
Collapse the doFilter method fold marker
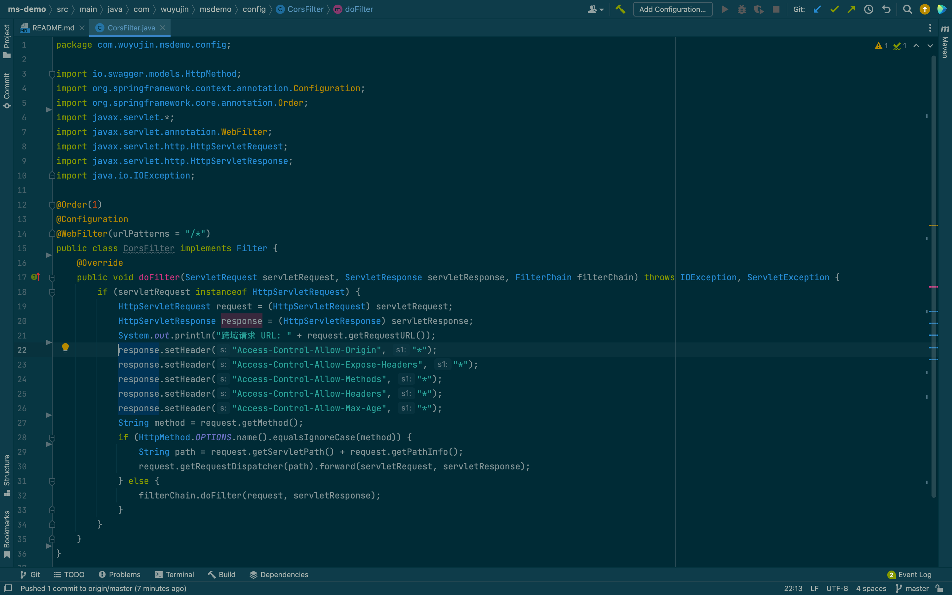(x=52, y=278)
